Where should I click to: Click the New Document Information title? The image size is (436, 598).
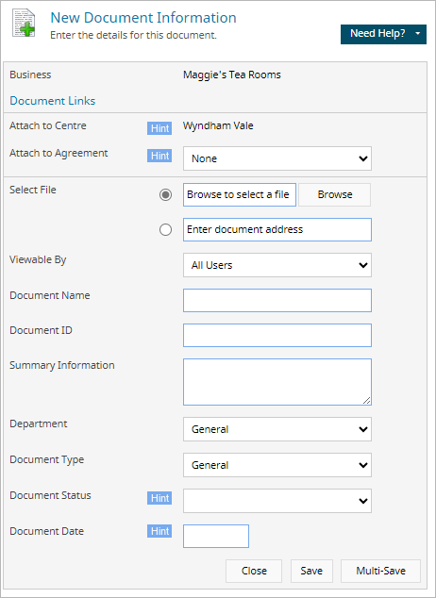143,18
